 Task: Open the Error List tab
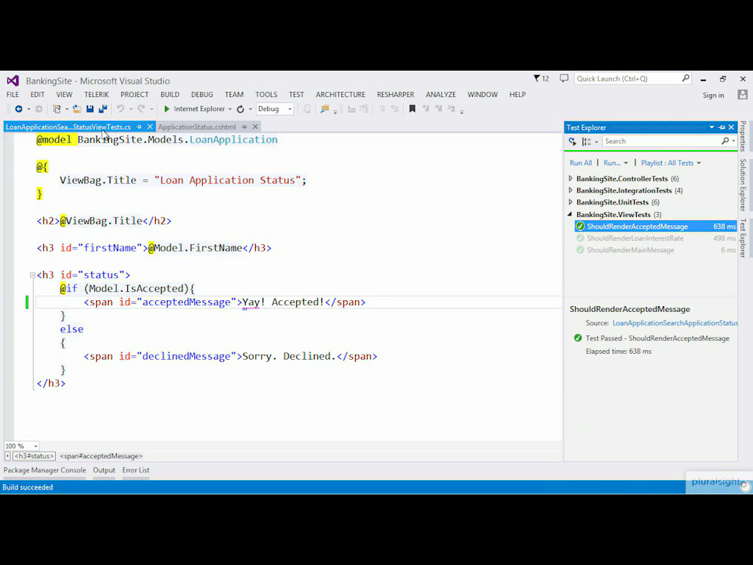coord(136,470)
